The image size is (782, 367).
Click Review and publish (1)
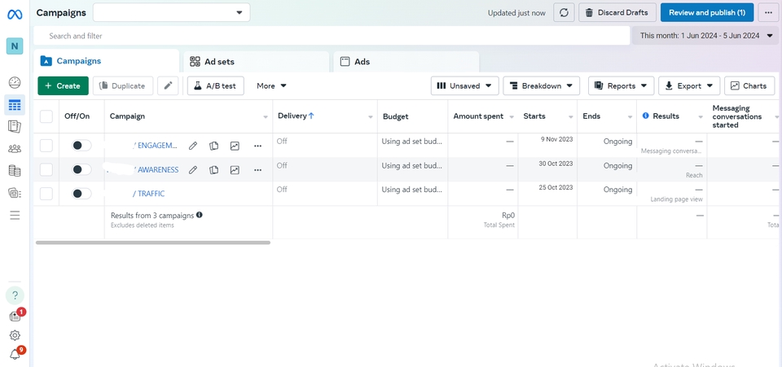(x=707, y=12)
